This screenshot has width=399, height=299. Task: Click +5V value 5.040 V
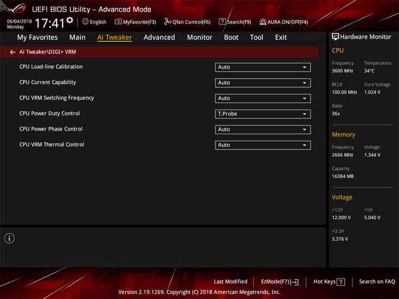pos(372,218)
